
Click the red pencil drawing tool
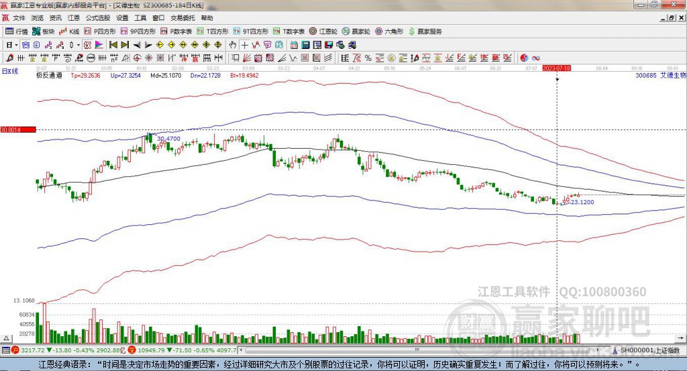pyautogui.click(x=9, y=58)
